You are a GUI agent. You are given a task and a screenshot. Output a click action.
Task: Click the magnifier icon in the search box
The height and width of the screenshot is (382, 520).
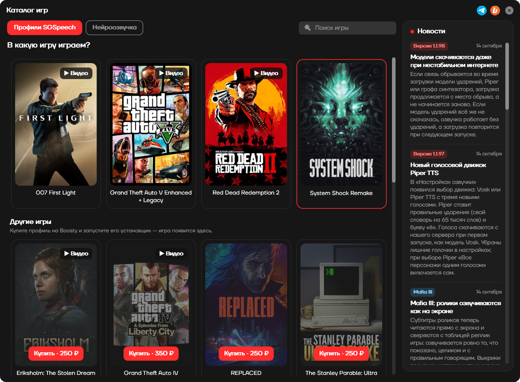click(308, 28)
